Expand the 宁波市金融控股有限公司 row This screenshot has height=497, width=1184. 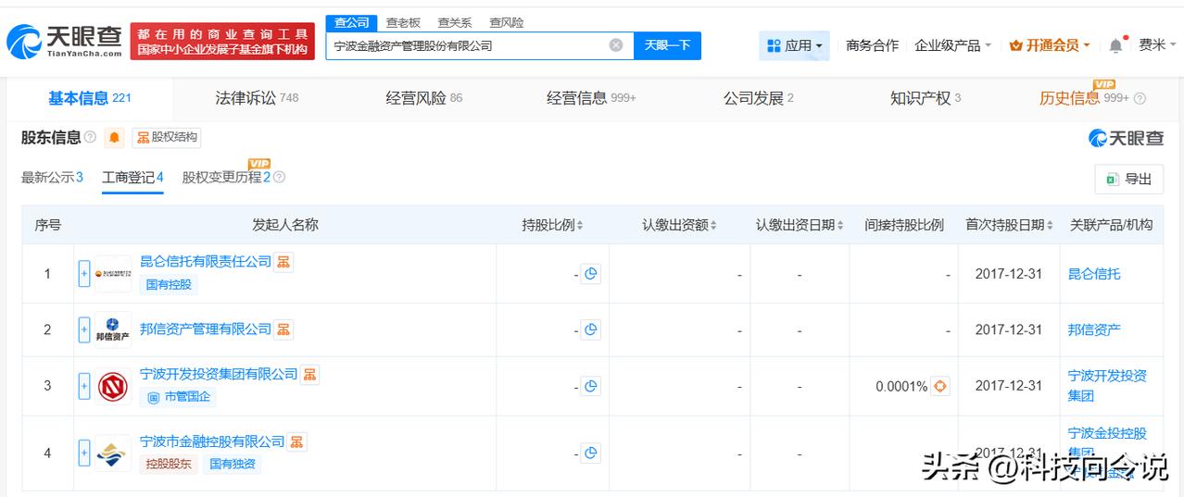point(84,453)
